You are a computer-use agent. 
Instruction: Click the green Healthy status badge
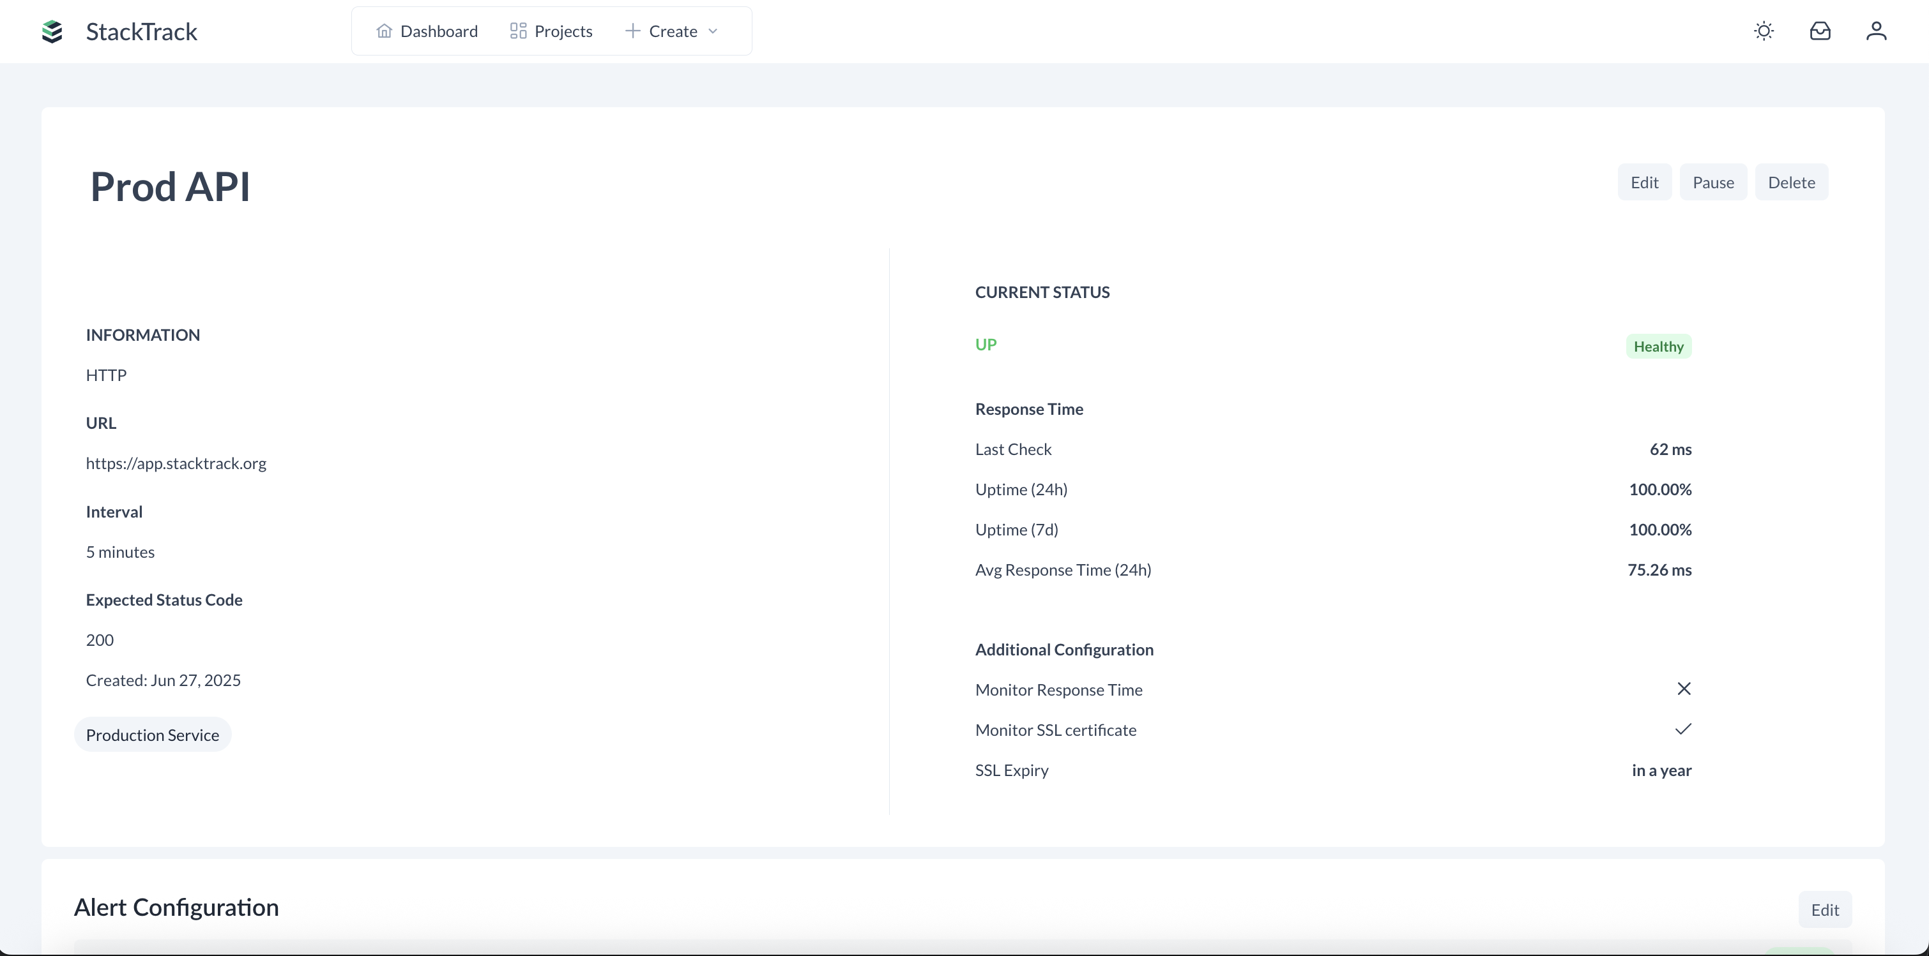click(x=1659, y=346)
